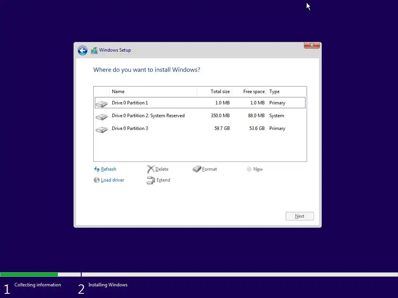Click the Extend partition icon

(x=151, y=180)
